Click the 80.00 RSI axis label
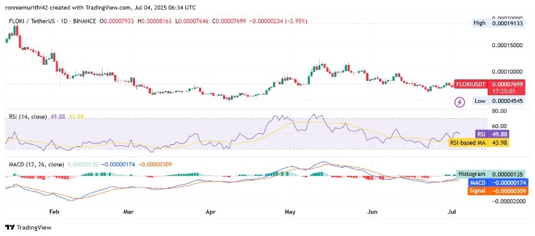This screenshot has height=236, width=535. point(499,111)
